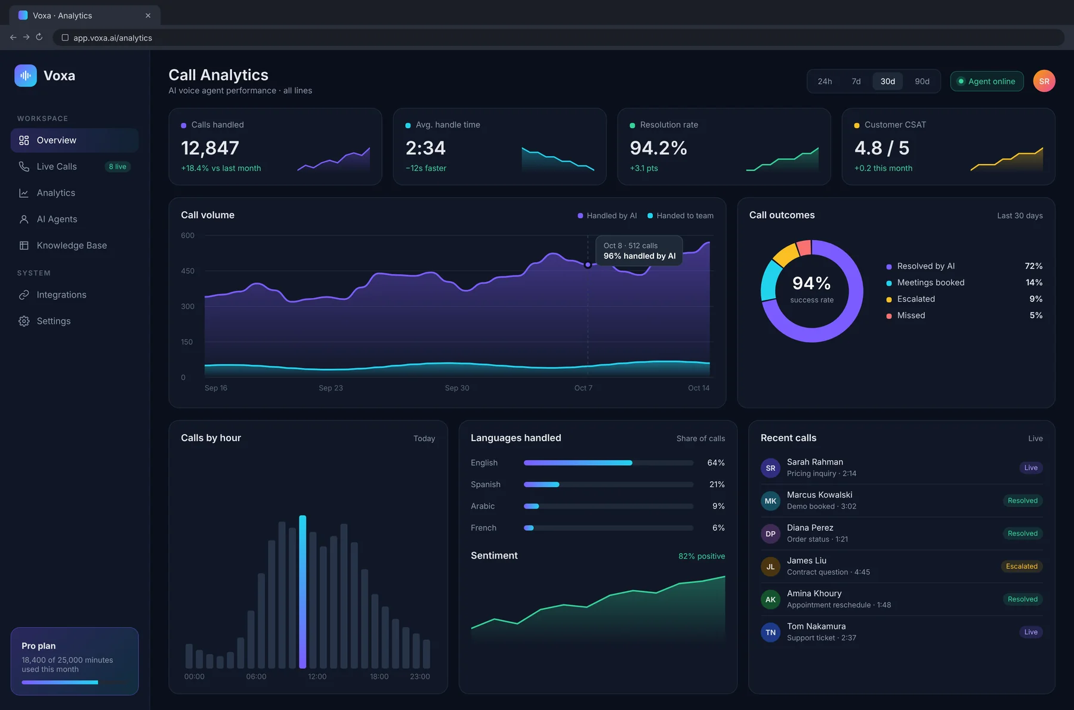Click the Escalated badge on James Liu
The image size is (1074, 710).
[1021, 566]
